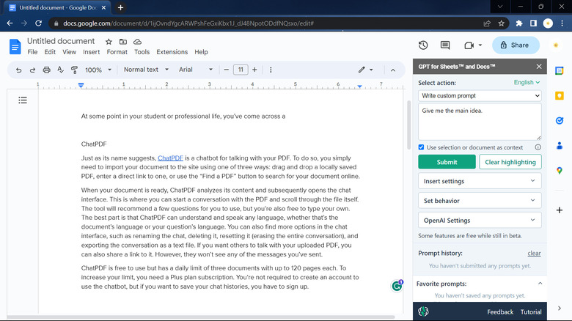This screenshot has width=572, height=321.
Task: Click the Clear highlighting button
Action: click(x=510, y=162)
